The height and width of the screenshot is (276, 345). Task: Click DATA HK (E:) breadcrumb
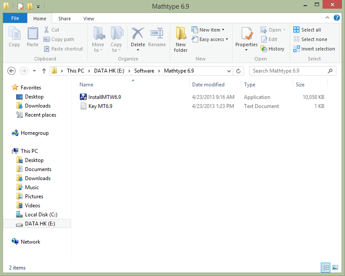(x=109, y=71)
